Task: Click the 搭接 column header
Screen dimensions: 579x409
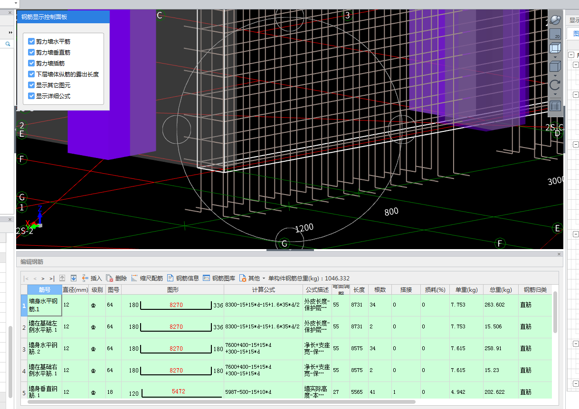Action: point(406,289)
